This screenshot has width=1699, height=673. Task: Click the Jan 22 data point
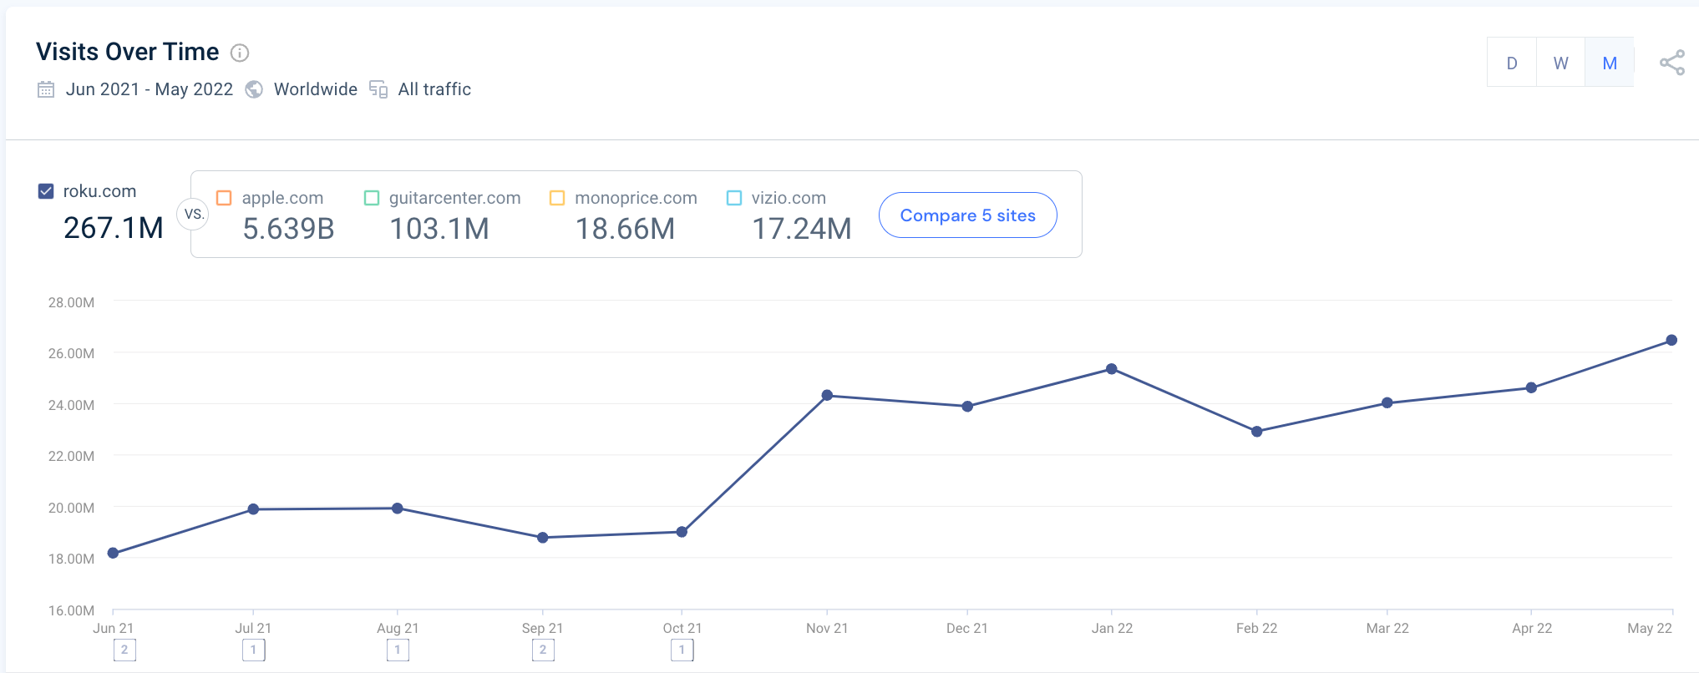click(x=1112, y=369)
